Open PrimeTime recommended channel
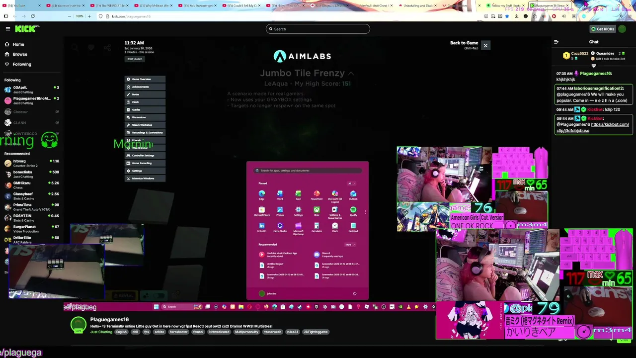 coord(31,207)
